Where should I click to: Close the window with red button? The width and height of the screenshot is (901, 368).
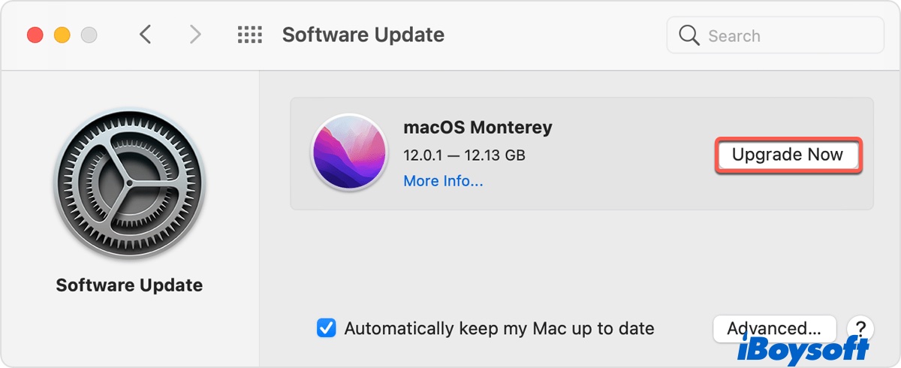point(35,35)
